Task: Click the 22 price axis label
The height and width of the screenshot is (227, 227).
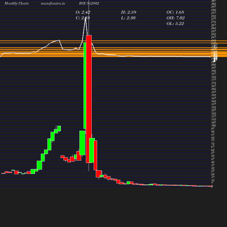Action: click(x=213, y=174)
